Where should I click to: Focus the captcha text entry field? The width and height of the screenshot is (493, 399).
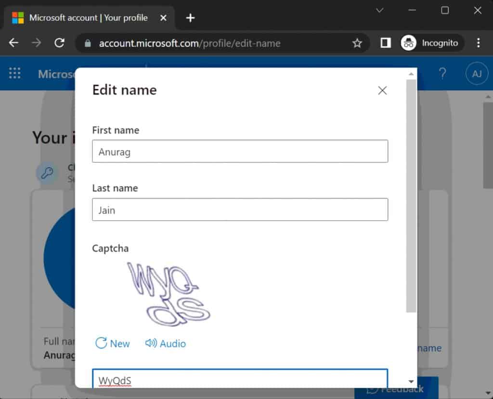coord(240,379)
